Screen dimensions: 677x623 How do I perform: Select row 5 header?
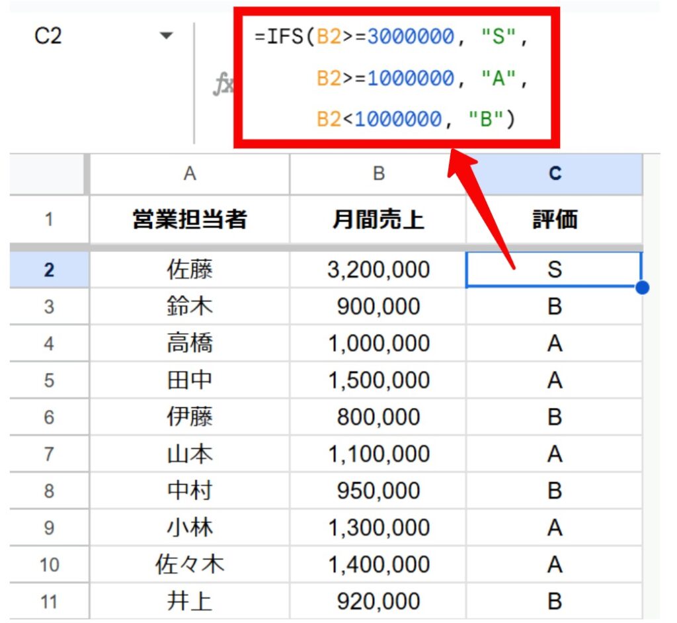[x=49, y=380]
